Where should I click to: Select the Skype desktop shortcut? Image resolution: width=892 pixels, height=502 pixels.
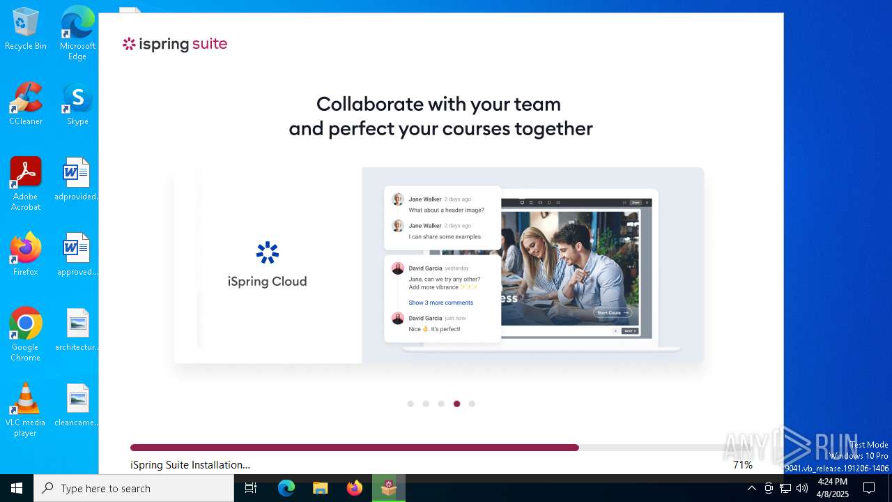[77, 105]
